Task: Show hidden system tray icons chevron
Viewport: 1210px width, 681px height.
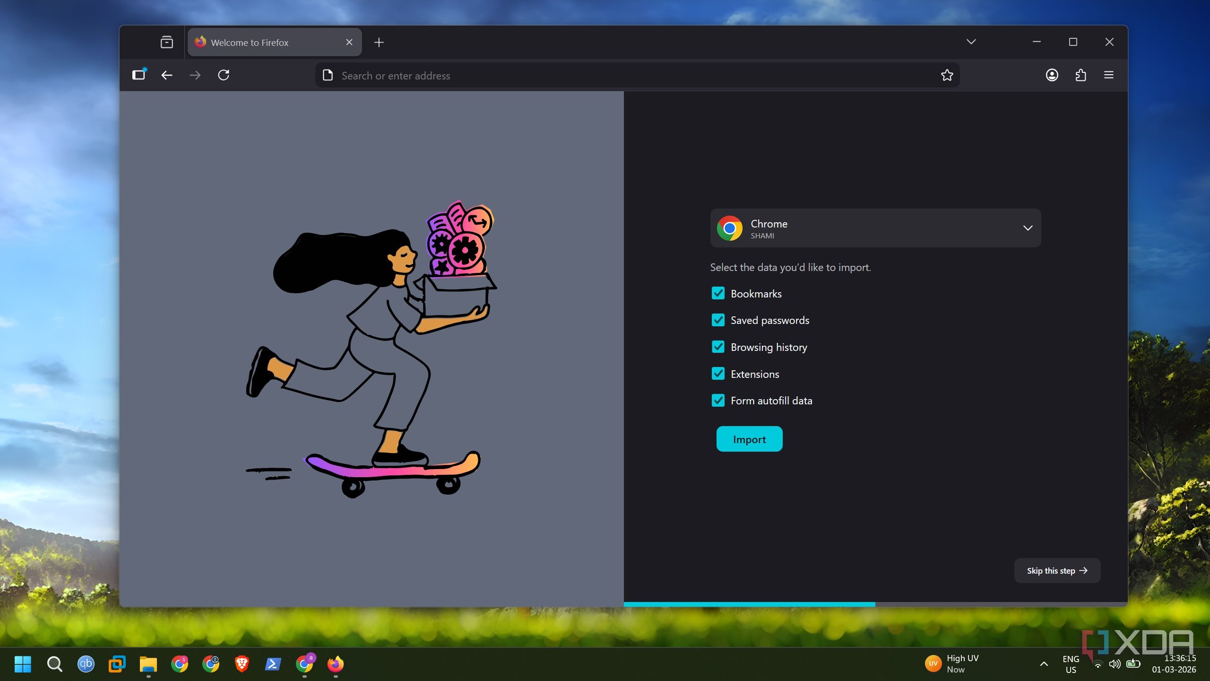Action: (1044, 664)
